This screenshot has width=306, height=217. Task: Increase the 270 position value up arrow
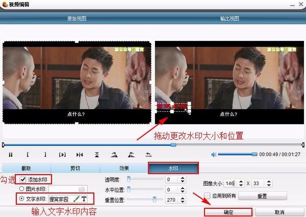click(183, 198)
